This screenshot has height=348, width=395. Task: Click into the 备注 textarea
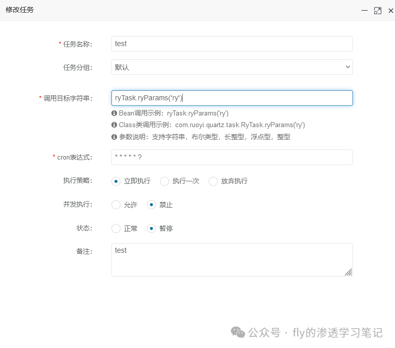click(x=232, y=260)
